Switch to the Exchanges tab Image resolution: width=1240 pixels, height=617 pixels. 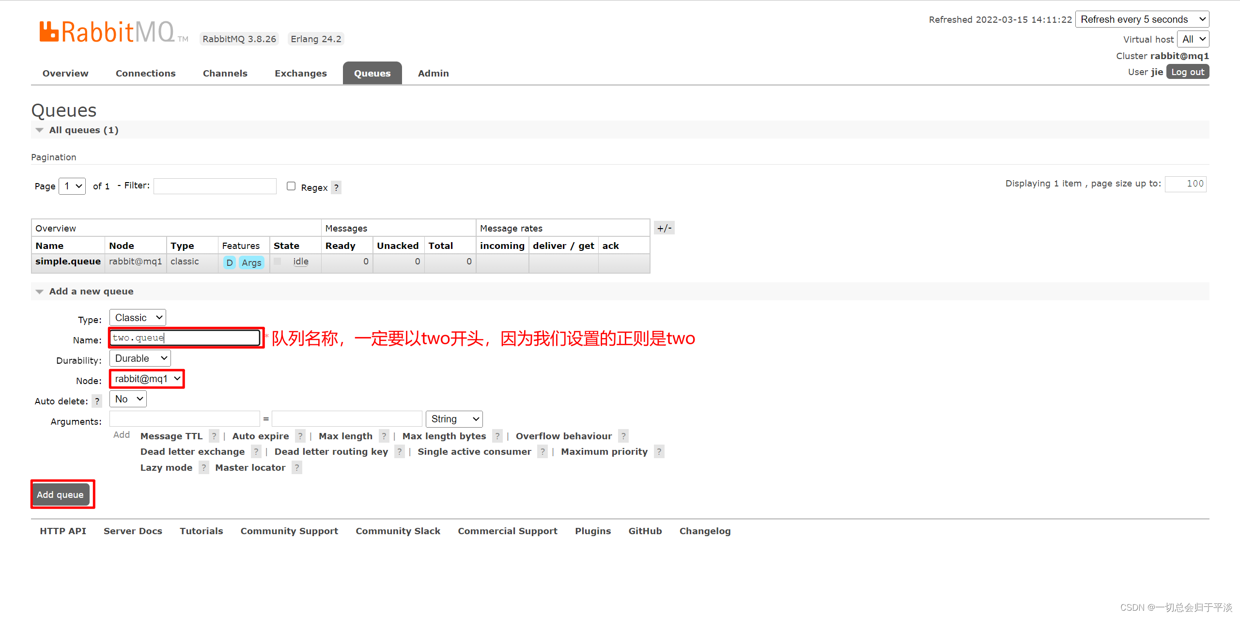click(x=300, y=73)
